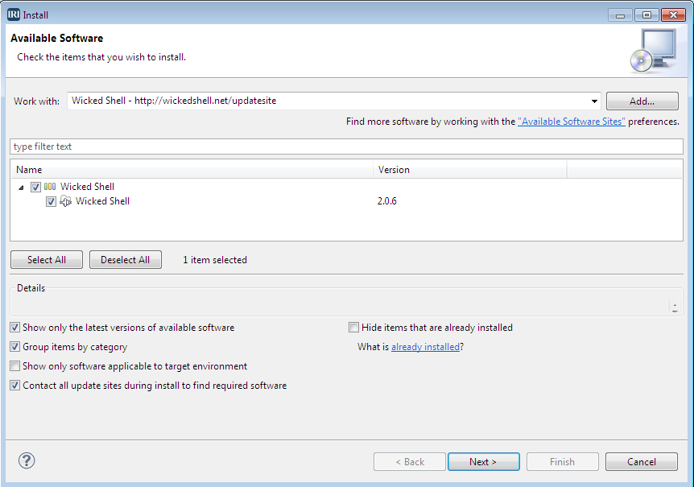Toggle Group items by category checkbox
The width and height of the screenshot is (694, 487).
tap(15, 347)
